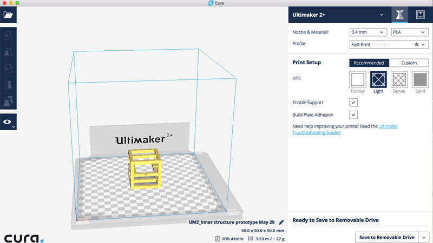Click the Infill label
The image size is (433, 243).
click(296, 78)
